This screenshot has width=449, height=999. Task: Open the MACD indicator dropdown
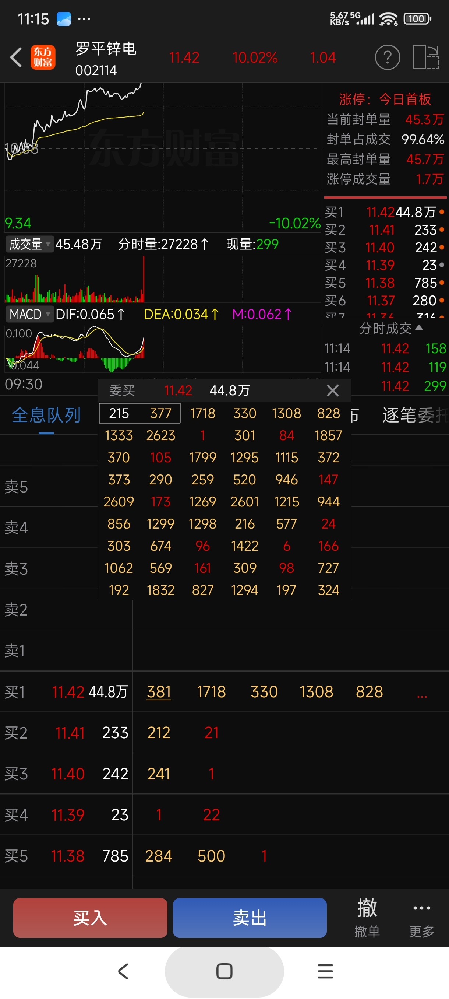point(29,314)
